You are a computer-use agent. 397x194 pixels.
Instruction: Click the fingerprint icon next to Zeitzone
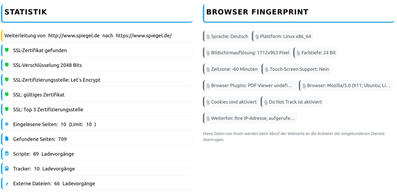207,69
